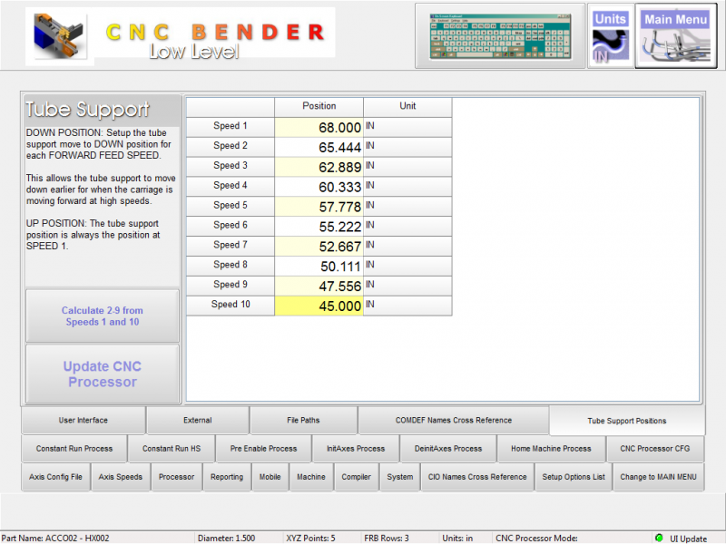Select the Tube Support Positions tab
The image size is (726, 544).
[x=626, y=420]
